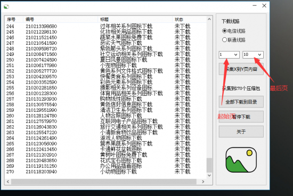Select row 卡通鲜花盆栽图标
The image size is (293, 196).
pos(106,149)
